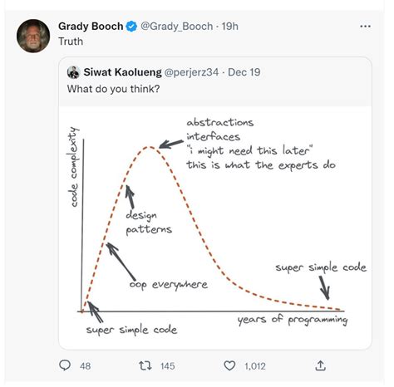This screenshot has width=394, height=387.
Task: Open the three-dot more options menu
Action: pos(365,27)
